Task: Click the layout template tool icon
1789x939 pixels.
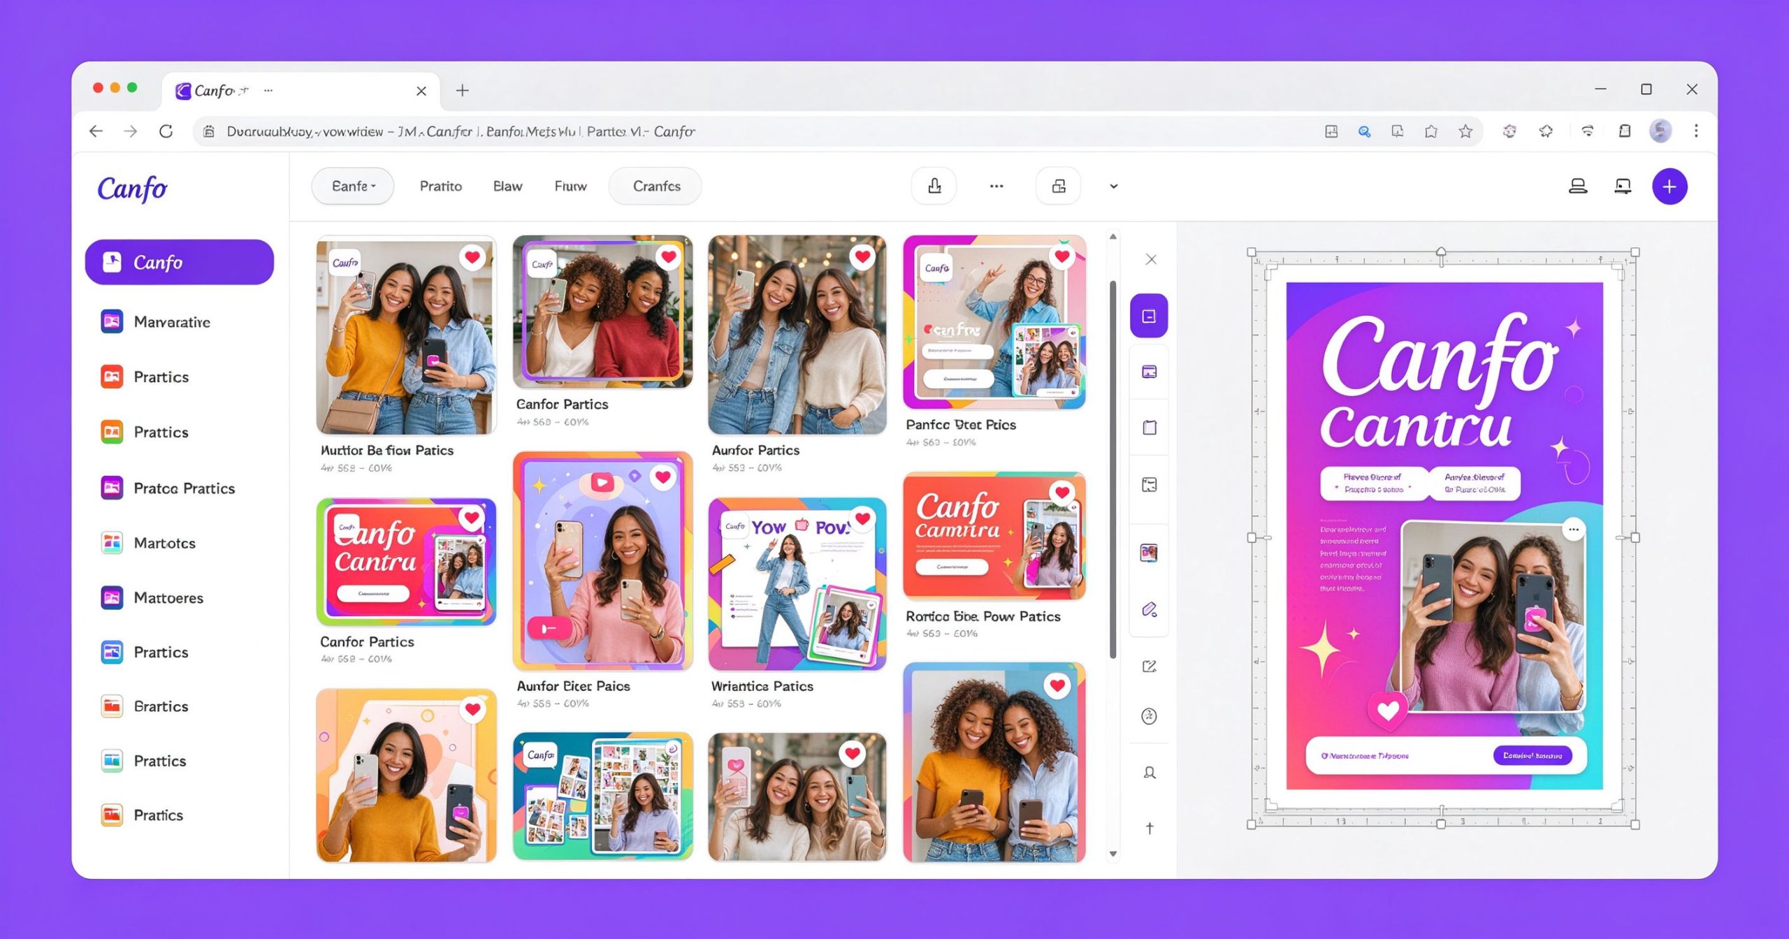Action: 1149,484
